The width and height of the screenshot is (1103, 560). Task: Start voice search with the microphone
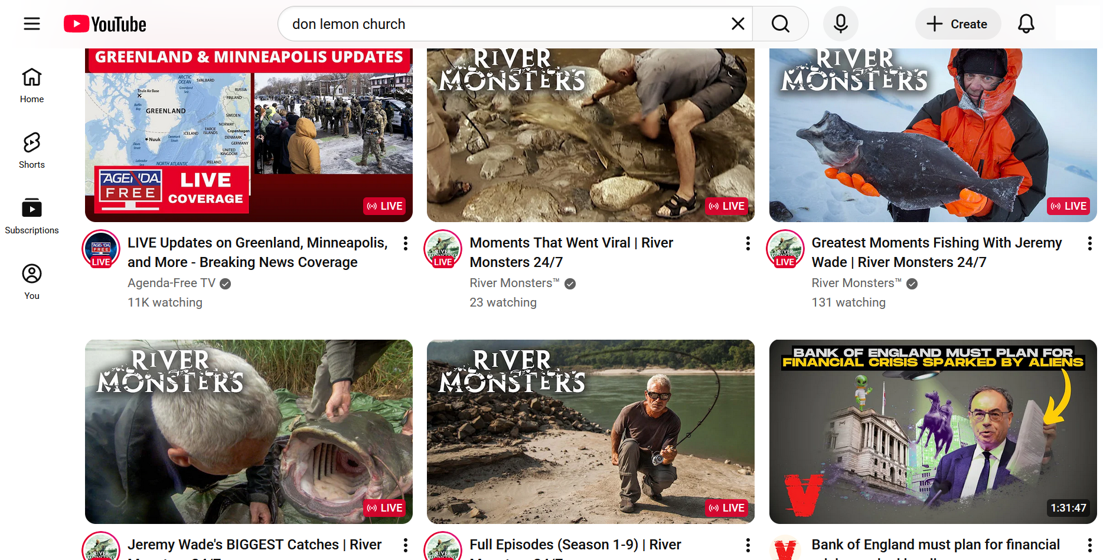tap(841, 24)
